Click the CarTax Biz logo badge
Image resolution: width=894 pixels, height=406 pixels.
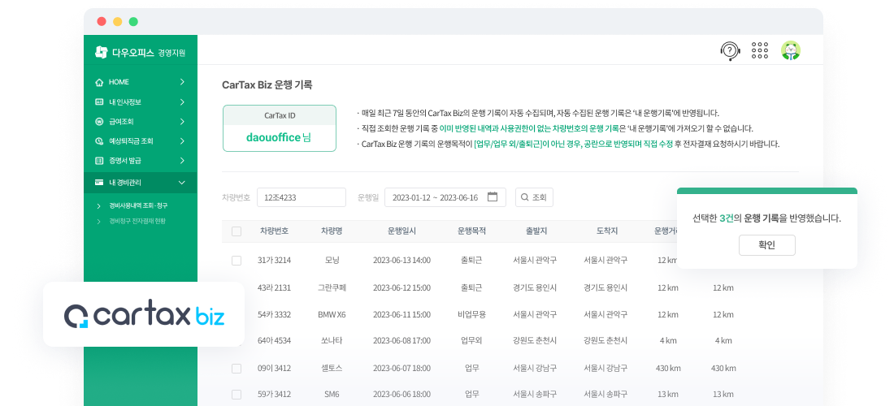[144, 314]
